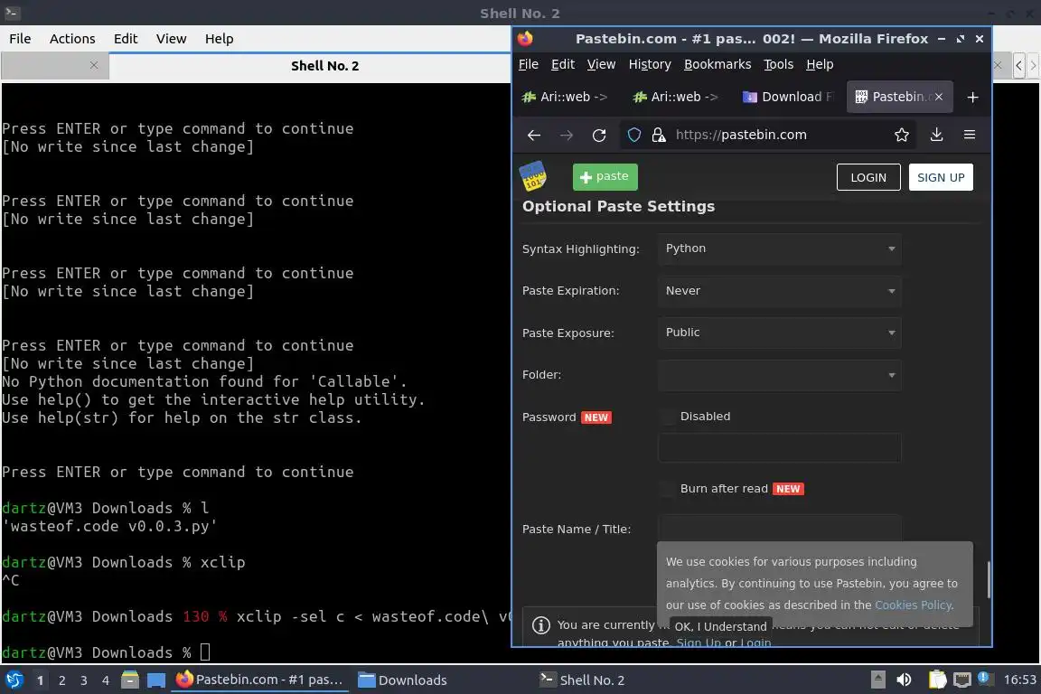Open the Firefox Tools menu
1041x694 pixels.
(779, 64)
